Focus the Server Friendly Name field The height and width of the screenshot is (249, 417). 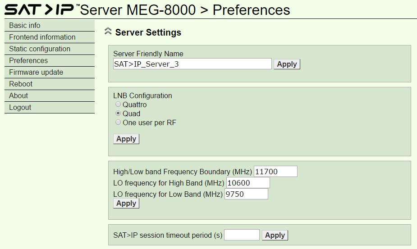[x=192, y=64]
